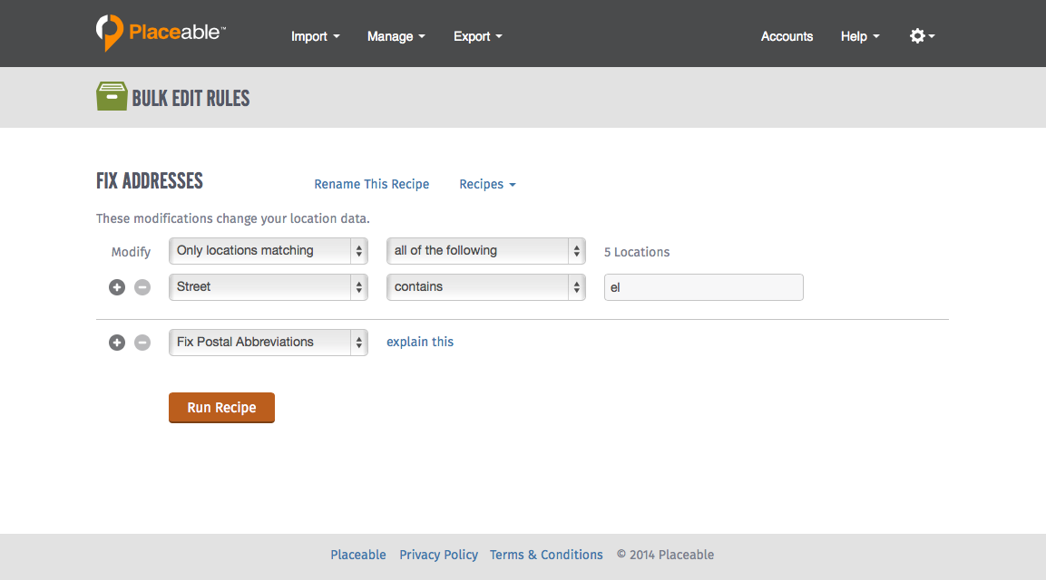Open the Export menu
Image resolution: width=1046 pixels, height=580 pixels.
pyautogui.click(x=477, y=36)
